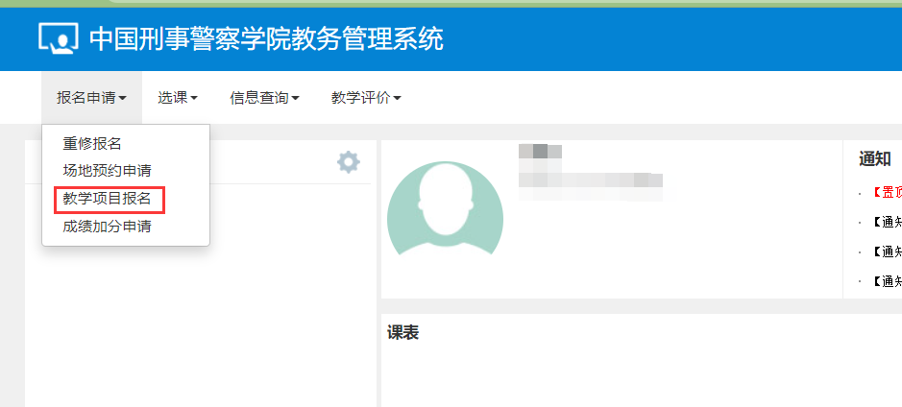Click the 课表 panel heading
This screenshot has height=407, width=902.
click(x=402, y=333)
